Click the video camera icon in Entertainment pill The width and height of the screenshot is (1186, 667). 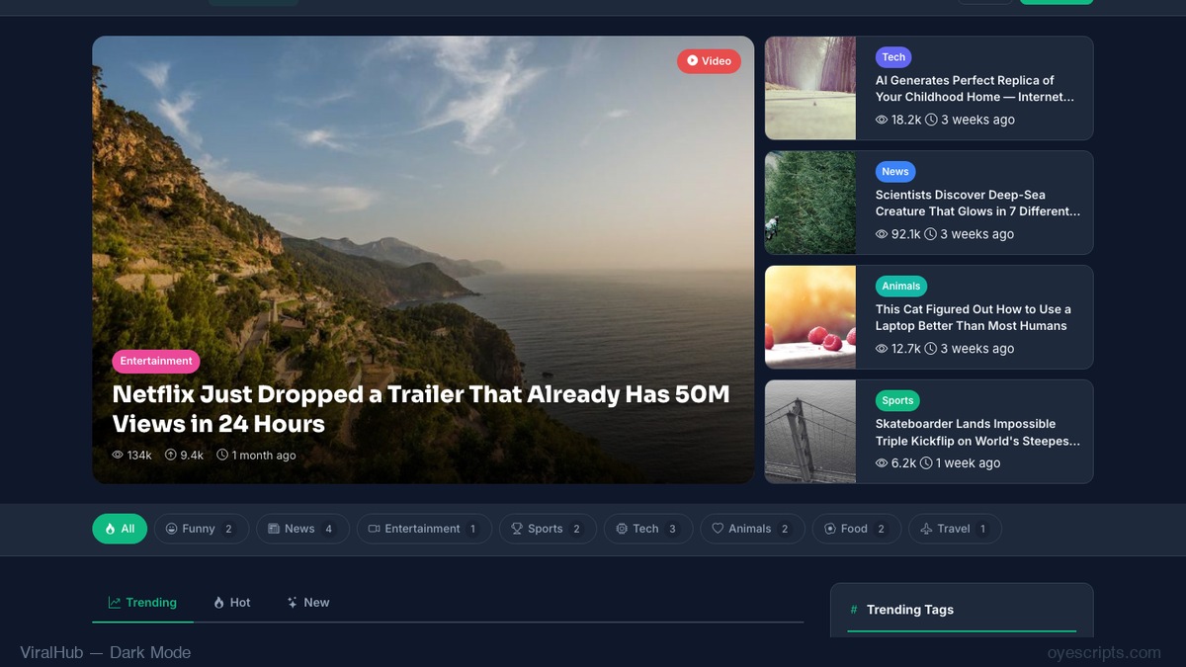[375, 529]
